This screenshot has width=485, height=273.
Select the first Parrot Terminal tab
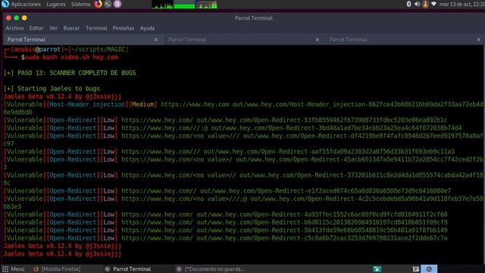point(83,39)
